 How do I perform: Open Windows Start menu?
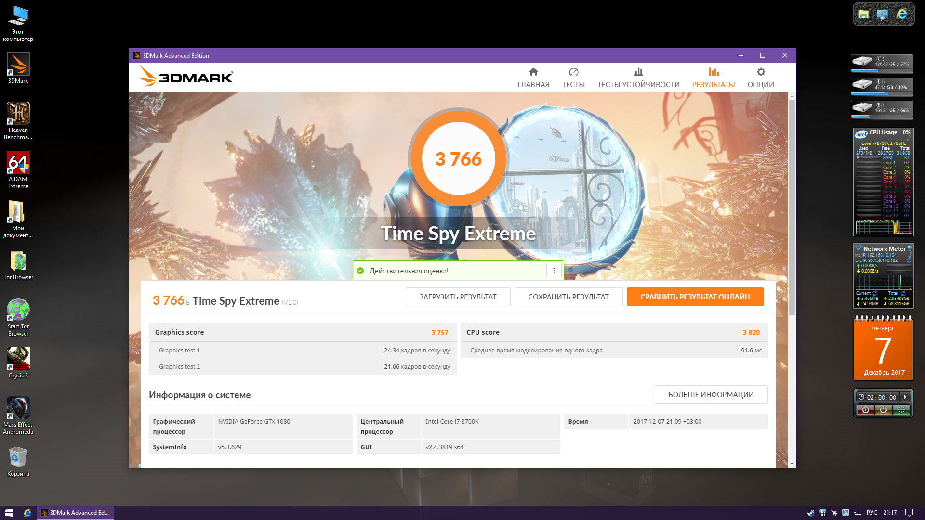[8, 513]
